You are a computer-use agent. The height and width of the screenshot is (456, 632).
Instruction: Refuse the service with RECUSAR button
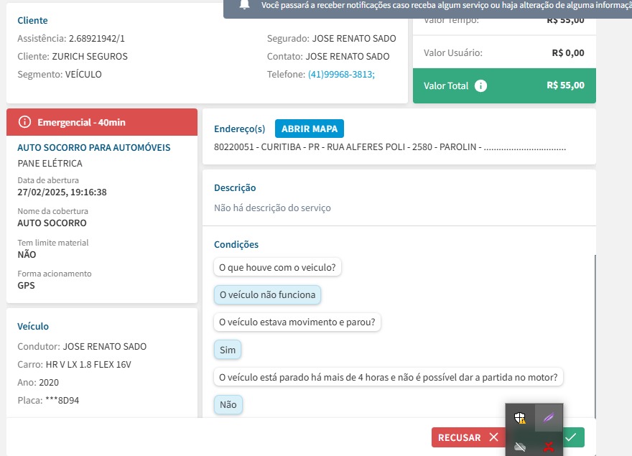pos(468,437)
